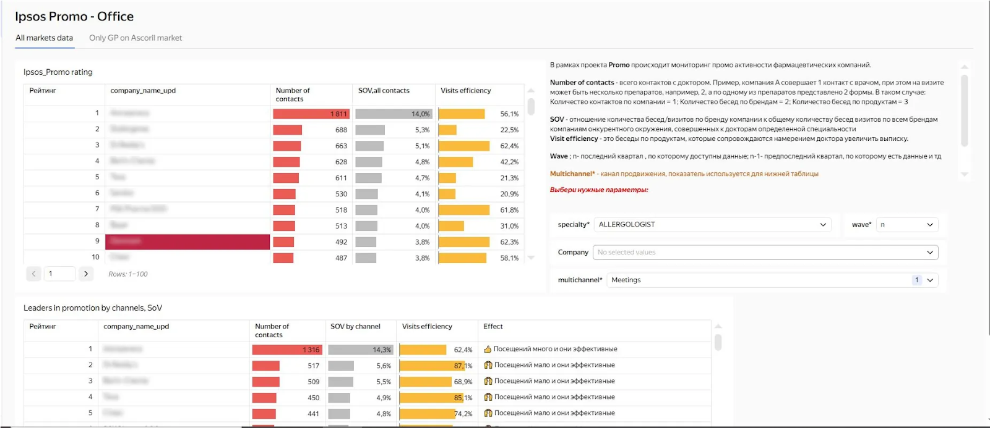990x428 pixels.
Task: Open the specialty ALLERGOLOGIST dropdown
Action: click(712, 225)
